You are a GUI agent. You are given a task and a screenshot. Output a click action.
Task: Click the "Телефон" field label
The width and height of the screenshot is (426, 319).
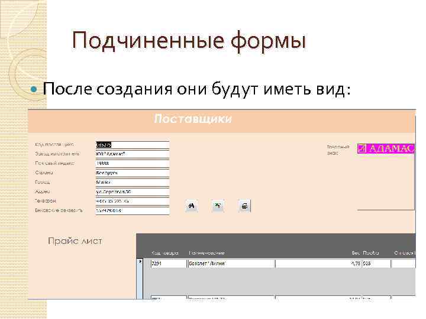pos(46,201)
